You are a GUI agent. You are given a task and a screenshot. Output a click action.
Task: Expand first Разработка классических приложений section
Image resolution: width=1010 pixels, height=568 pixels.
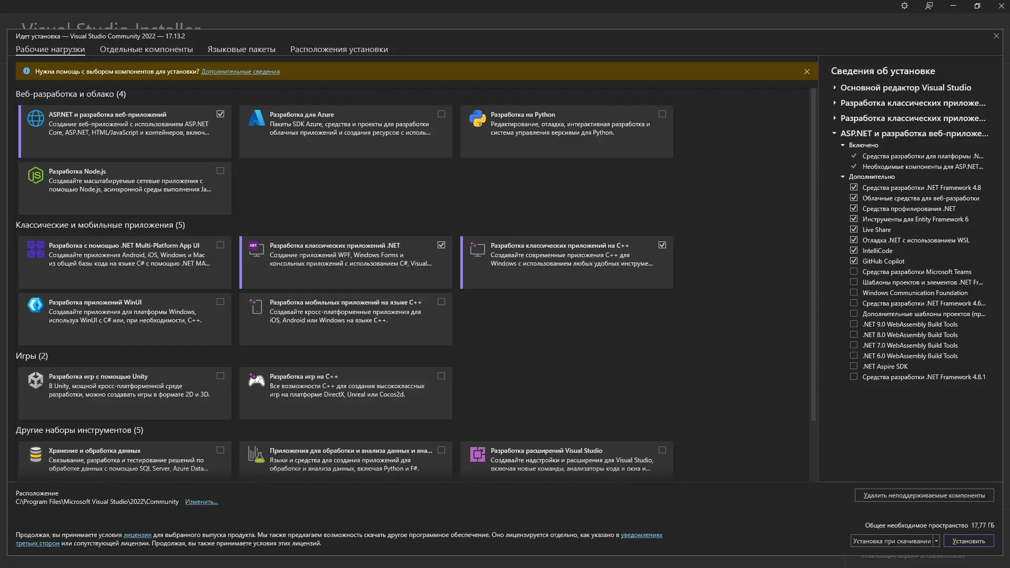coord(834,103)
